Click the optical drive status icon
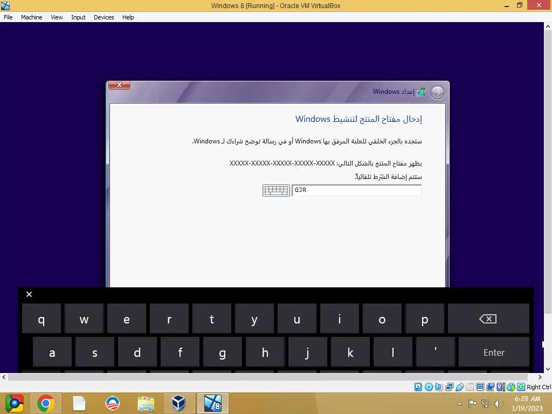Viewport: 552px width, 414px height. (x=429, y=387)
